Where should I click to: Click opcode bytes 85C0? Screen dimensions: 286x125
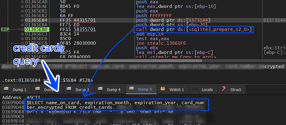coord(65,39)
